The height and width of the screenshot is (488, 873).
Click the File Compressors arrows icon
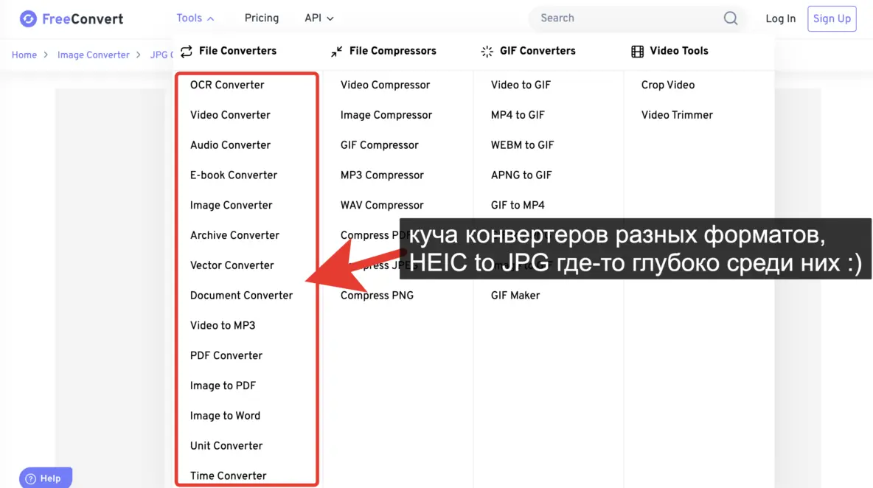click(335, 51)
